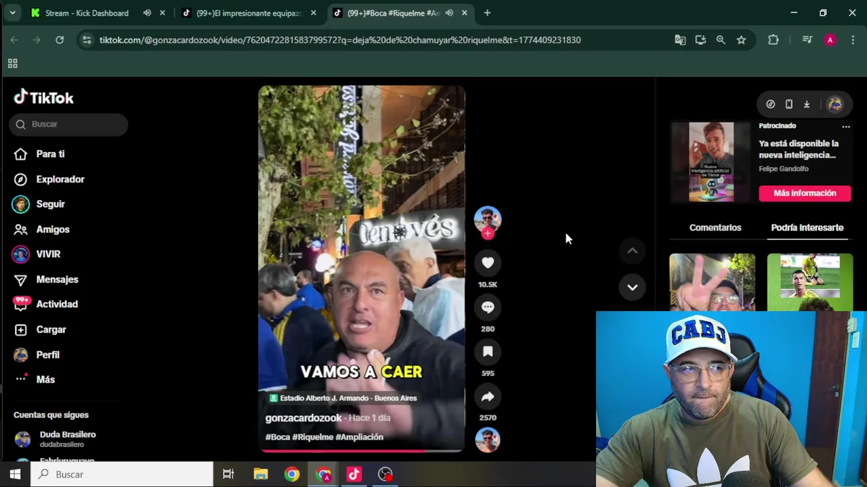Image resolution: width=867 pixels, height=487 pixels.
Task: Click the #Ampliación hashtag
Action: click(x=359, y=437)
